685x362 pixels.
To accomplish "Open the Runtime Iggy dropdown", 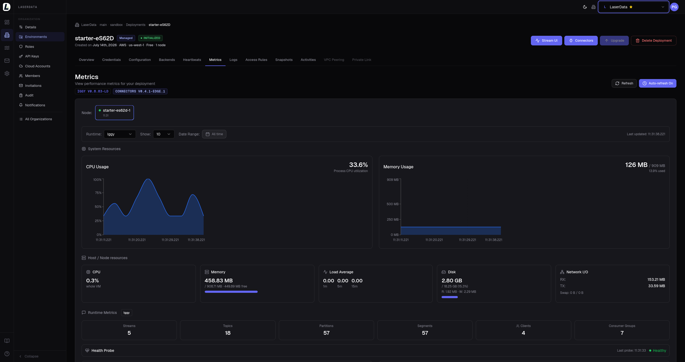I will 120,134.
